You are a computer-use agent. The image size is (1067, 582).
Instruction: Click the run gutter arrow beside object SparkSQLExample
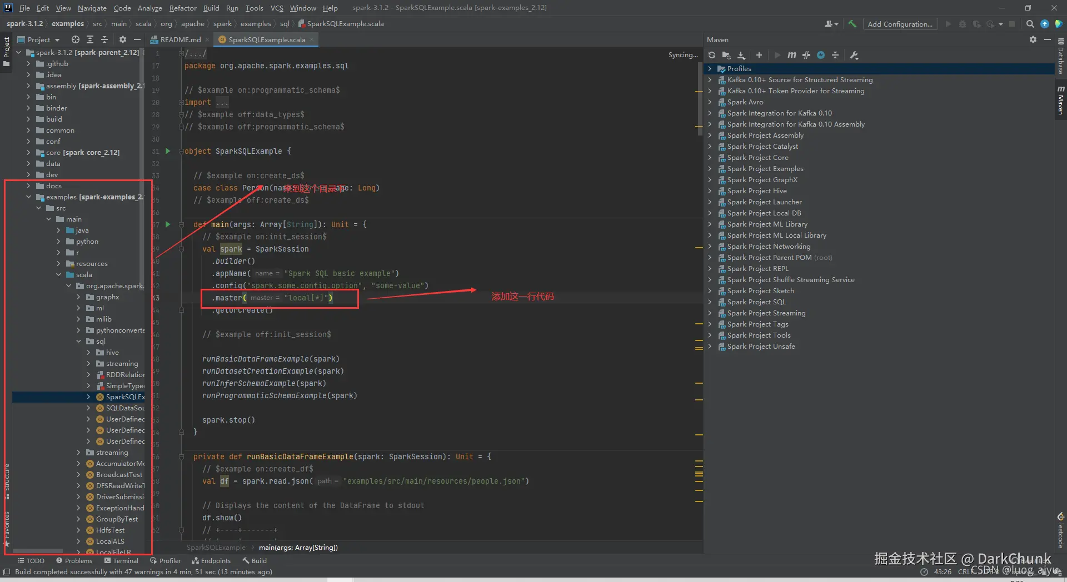click(x=168, y=151)
